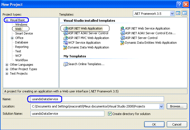
Task: Close the New Project dialog
Action: [x=186, y=4]
